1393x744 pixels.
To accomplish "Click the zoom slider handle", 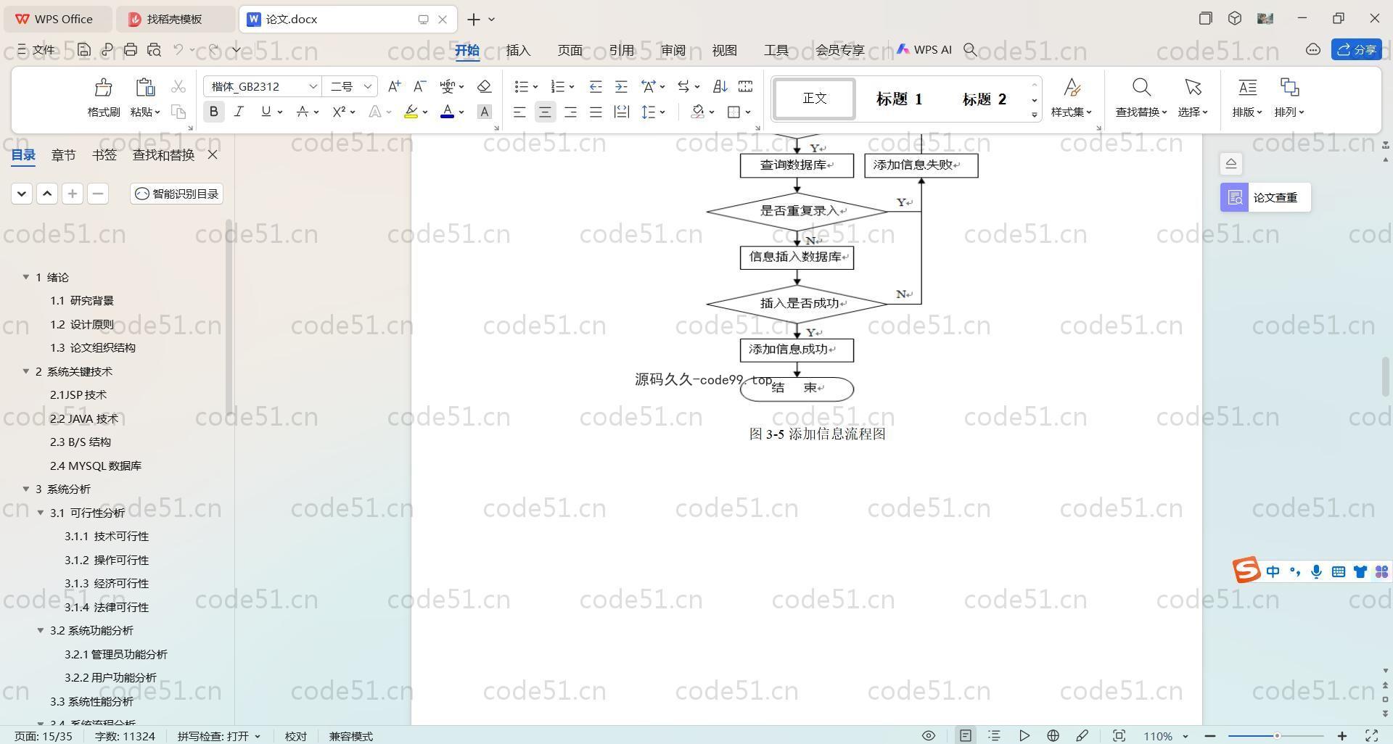I will coord(1277,735).
